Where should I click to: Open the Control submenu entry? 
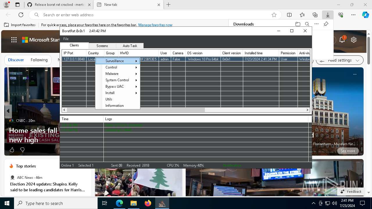click(x=118, y=67)
